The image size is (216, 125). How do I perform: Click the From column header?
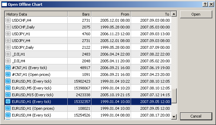click(111, 14)
